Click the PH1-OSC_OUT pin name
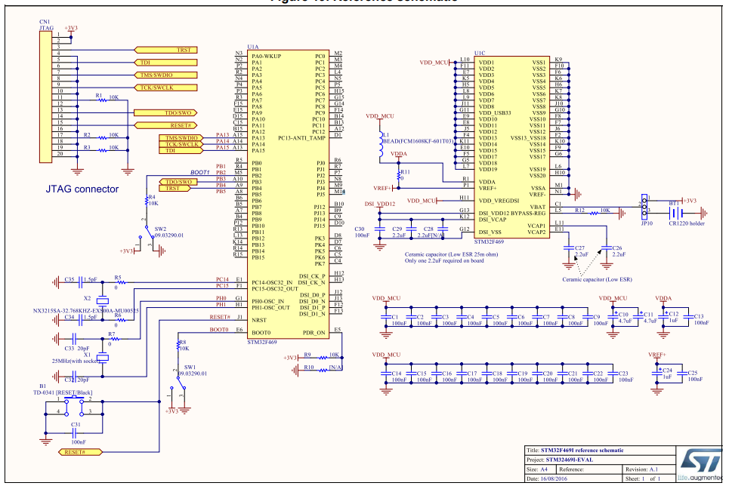 [x=270, y=307]
